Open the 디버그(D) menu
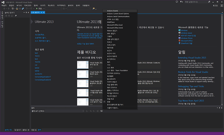The width and height of the screenshot is (224, 135). (28, 5)
